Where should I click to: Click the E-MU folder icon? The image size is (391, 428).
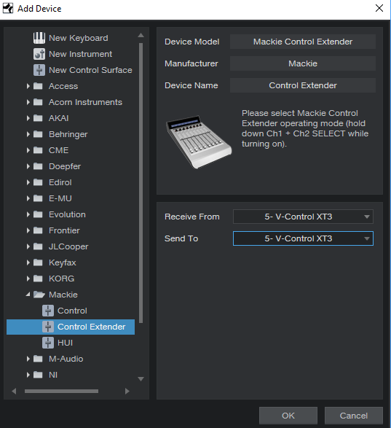38,198
